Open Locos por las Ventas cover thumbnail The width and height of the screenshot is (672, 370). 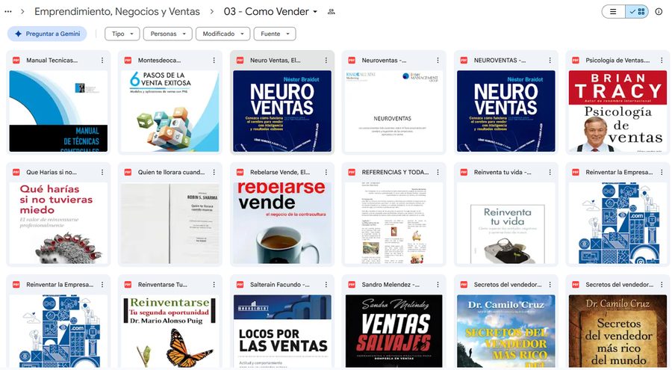click(282, 330)
